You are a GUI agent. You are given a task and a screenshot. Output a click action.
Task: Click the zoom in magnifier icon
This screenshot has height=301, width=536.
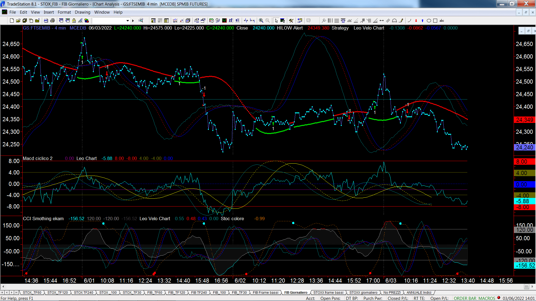[261, 21]
